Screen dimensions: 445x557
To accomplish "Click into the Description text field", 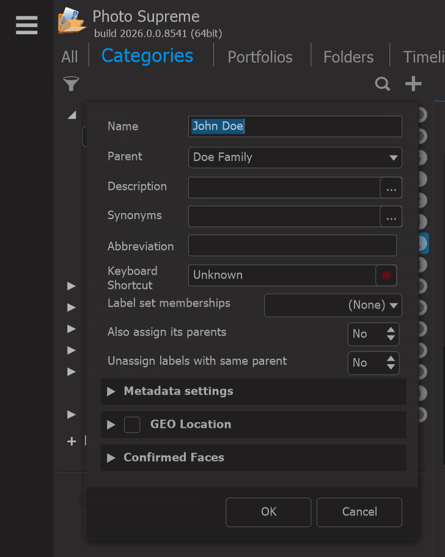I will (284, 187).
